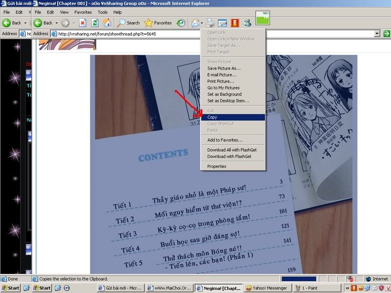This screenshot has width=391, height=293.
Task: Open the View menu
Action: click(64, 12)
